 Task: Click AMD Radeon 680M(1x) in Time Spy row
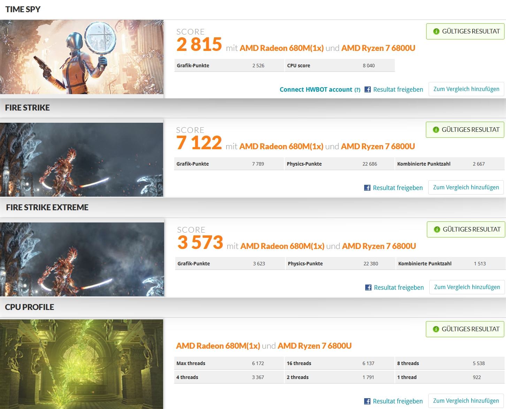pyautogui.click(x=282, y=48)
